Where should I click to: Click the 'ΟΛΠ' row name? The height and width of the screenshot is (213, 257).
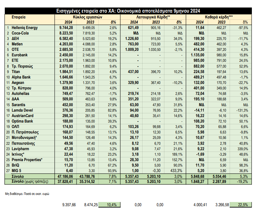15,127
